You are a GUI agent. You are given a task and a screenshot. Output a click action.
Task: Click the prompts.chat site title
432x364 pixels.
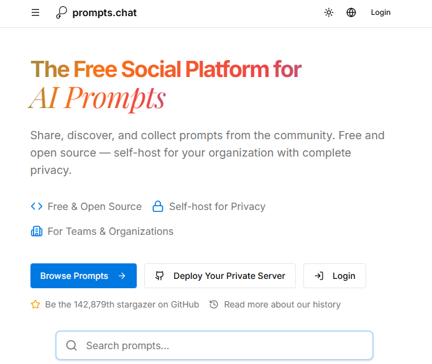click(104, 12)
